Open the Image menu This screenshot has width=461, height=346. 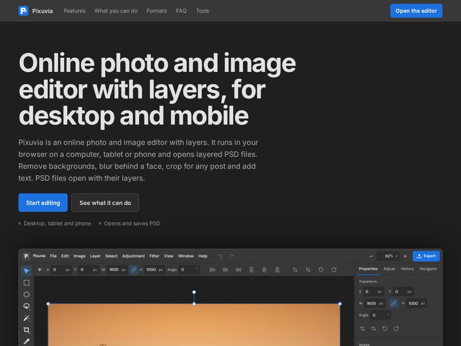(x=80, y=256)
